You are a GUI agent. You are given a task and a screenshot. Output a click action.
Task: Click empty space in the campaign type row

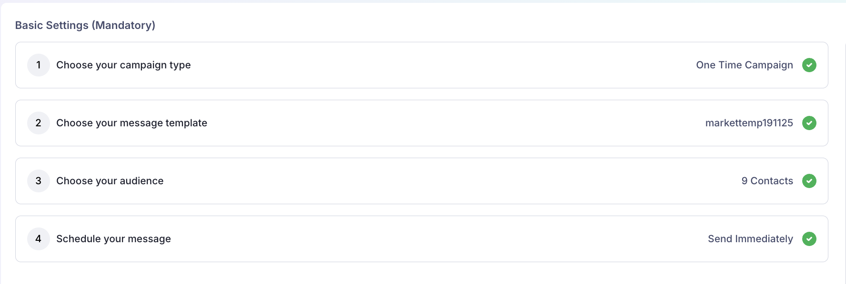[x=429, y=65]
